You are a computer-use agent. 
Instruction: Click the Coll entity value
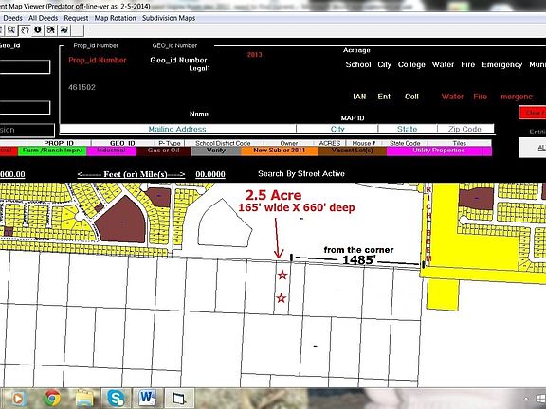pos(411,97)
